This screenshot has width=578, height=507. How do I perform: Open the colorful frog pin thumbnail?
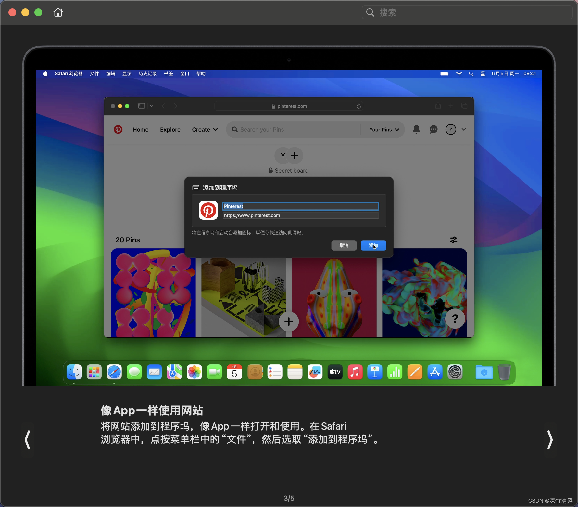(x=334, y=297)
